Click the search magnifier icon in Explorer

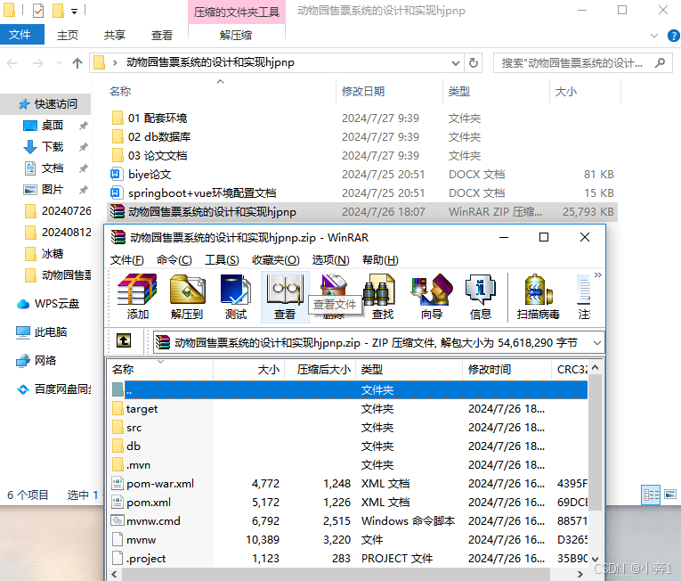(661, 63)
